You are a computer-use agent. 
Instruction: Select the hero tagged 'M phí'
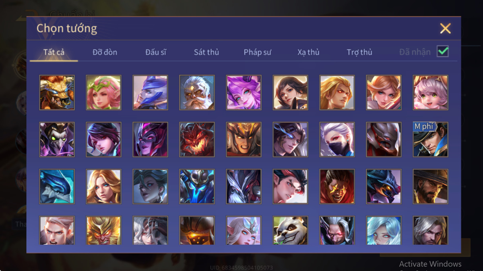431,139
